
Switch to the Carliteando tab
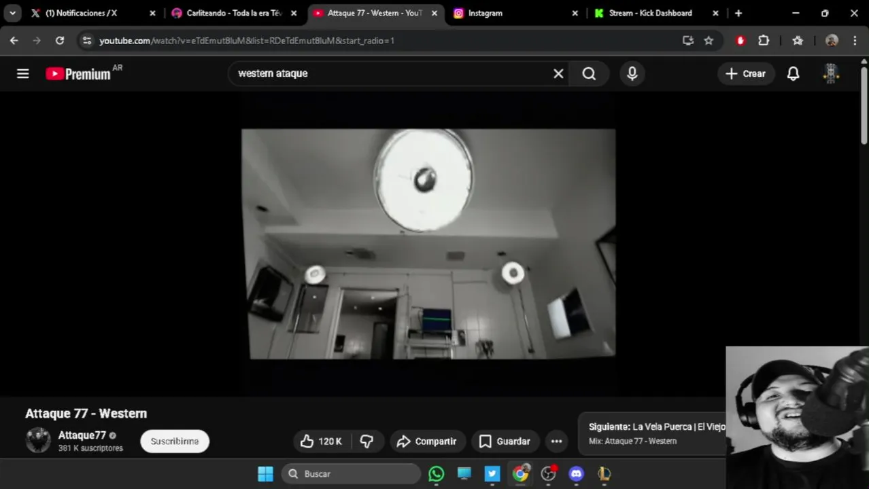coord(234,13)
